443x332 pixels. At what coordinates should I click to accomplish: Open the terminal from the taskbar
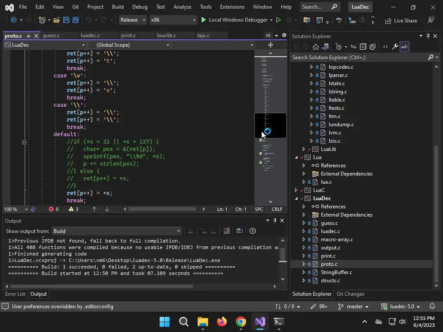coord(279,322)
